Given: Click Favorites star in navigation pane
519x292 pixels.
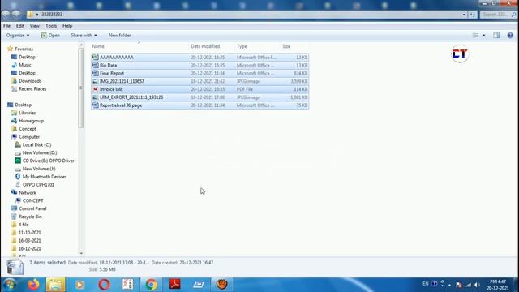Looking at the screenshot, I should [11, 49].
